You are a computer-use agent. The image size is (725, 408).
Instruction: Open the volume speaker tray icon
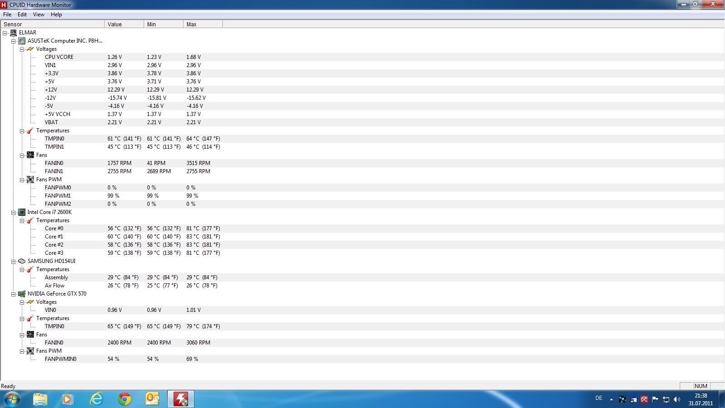[677, 399]
